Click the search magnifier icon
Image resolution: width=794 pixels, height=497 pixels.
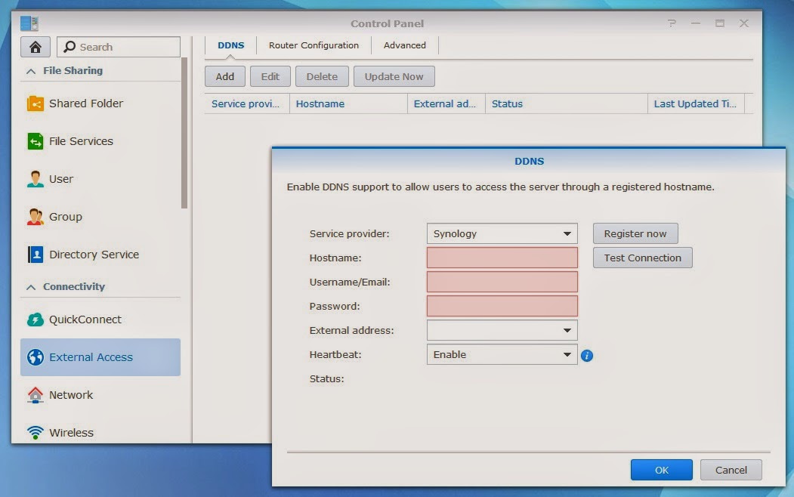70,47
